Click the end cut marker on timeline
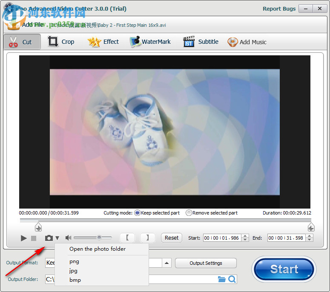Image resolution: width=330 pixels, height=292 pixels. point(311,227)
